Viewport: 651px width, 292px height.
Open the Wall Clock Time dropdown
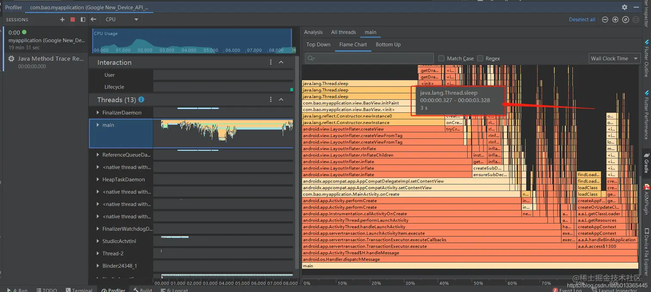[x=614, y=58]
